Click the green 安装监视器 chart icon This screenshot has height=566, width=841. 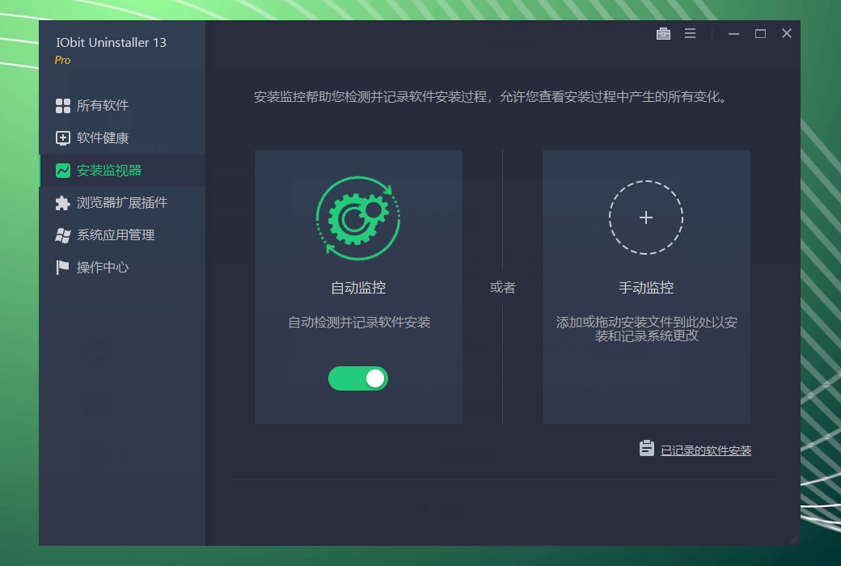point(63,171)
